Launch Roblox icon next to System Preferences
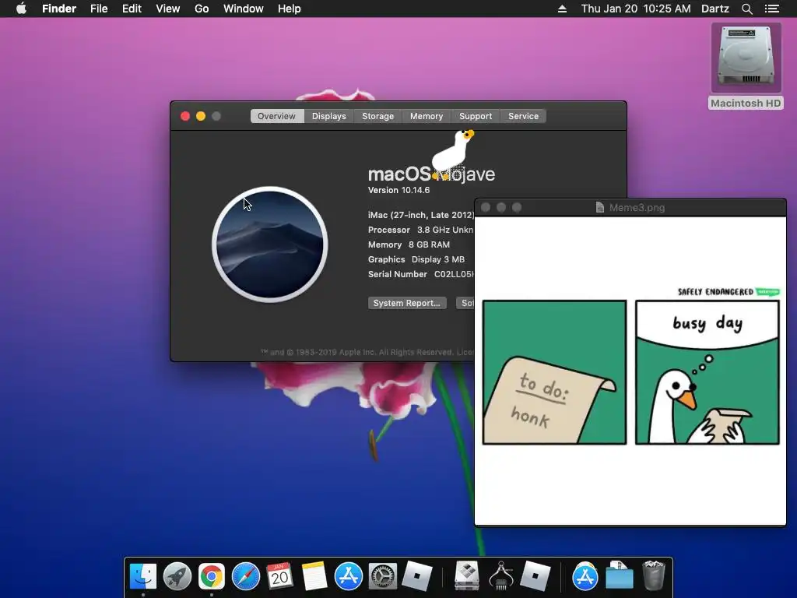 click(417, 576)
